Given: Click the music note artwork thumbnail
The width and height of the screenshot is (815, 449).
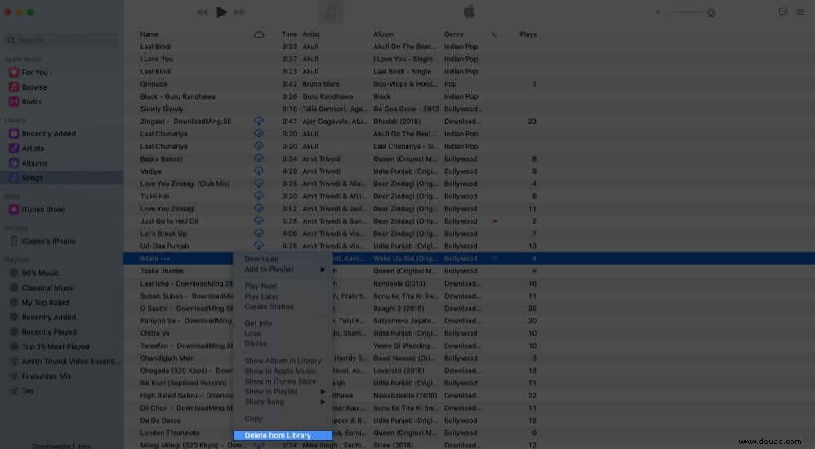Looking at the screenshot, I should coord(331,12).
